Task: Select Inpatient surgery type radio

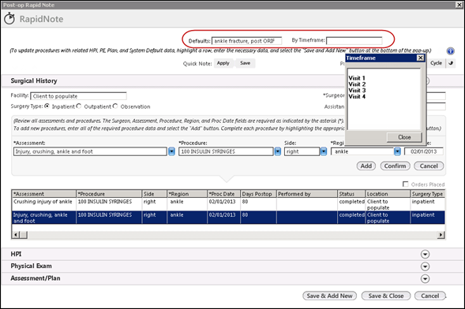Action: pos(47,106)
